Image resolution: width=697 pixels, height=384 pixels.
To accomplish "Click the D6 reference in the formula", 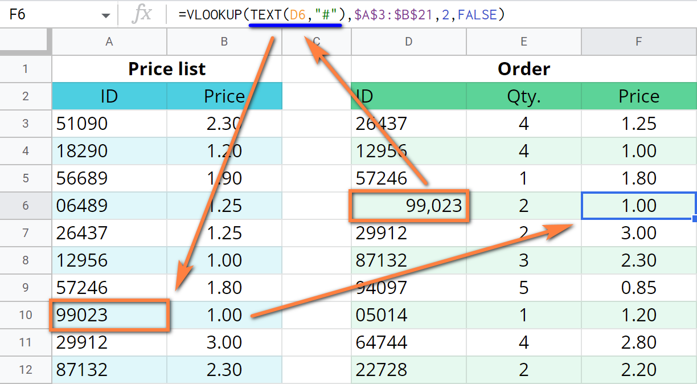I will [x=296, y=14].
